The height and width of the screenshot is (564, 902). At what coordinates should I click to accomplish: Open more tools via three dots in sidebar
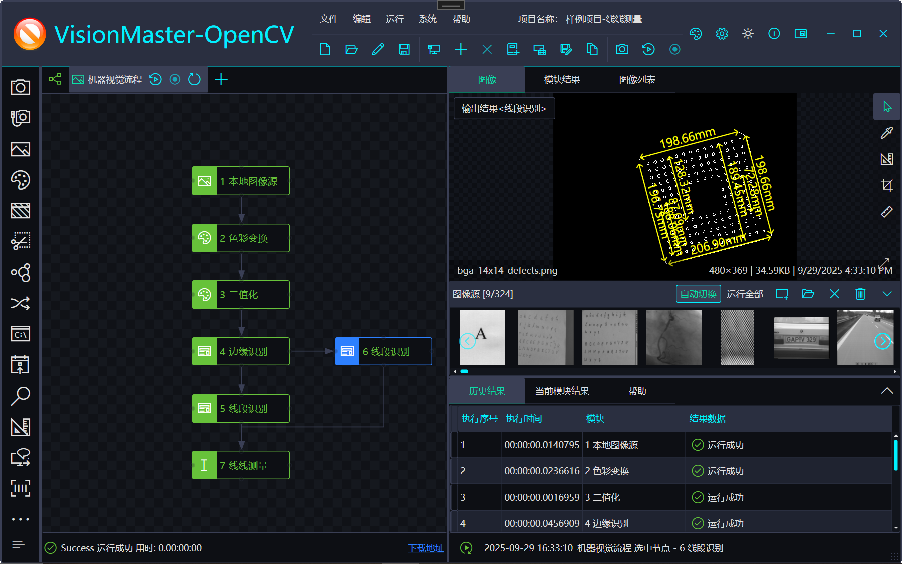tap(21, 519)
